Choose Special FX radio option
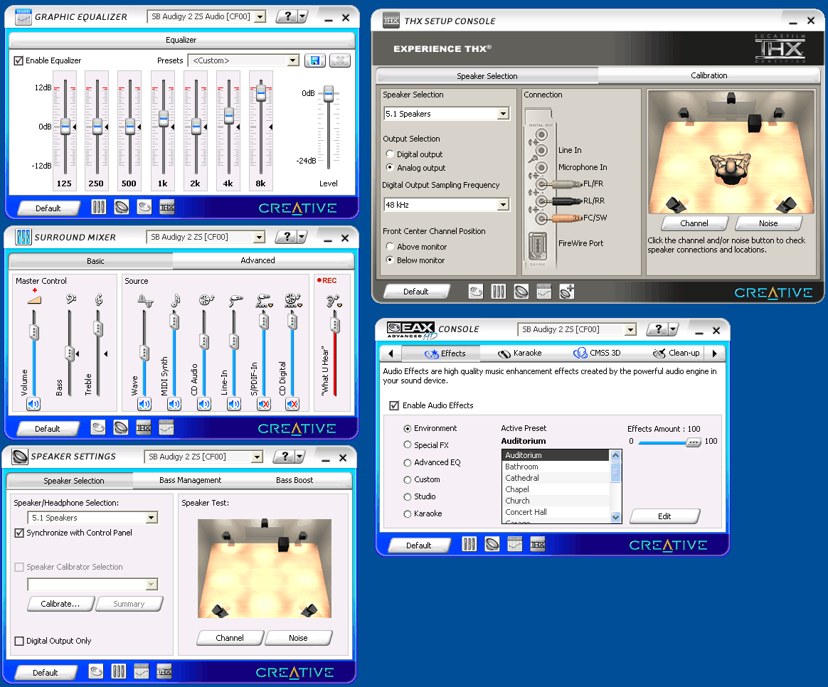828x687 pixels. [x=407, y=445]
